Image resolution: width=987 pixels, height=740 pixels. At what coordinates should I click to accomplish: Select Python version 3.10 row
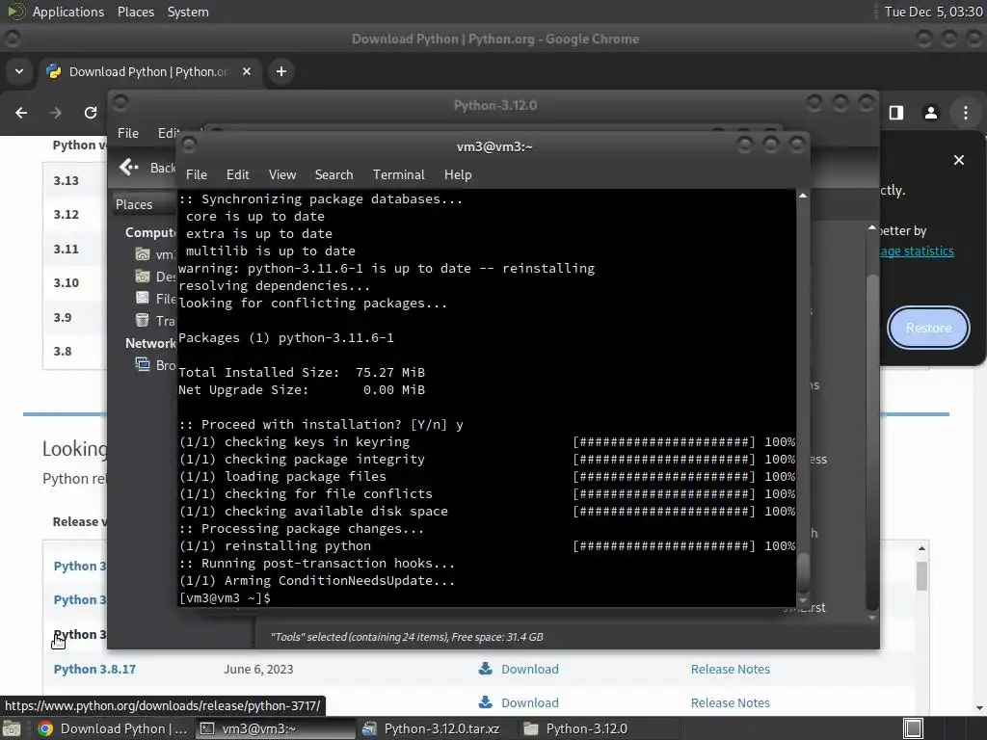(x=75, y=283)
